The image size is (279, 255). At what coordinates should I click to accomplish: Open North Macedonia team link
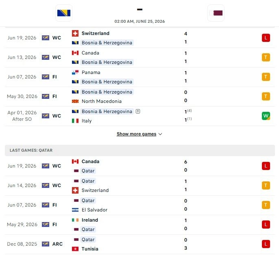tap(102, 101)
